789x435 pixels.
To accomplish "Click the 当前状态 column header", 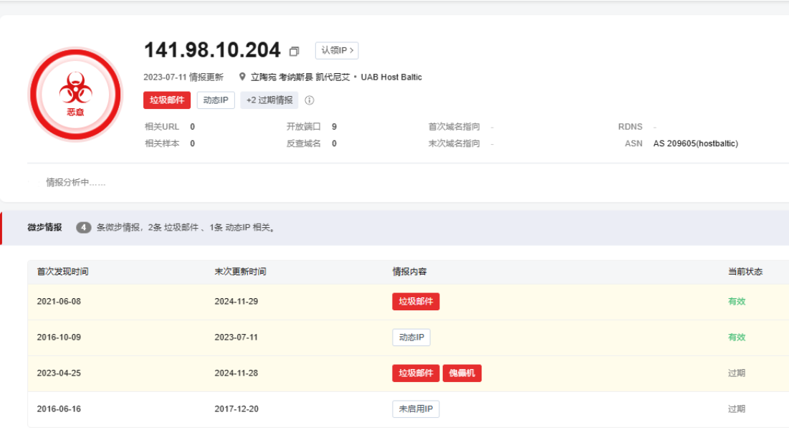I will coord(745,272).
